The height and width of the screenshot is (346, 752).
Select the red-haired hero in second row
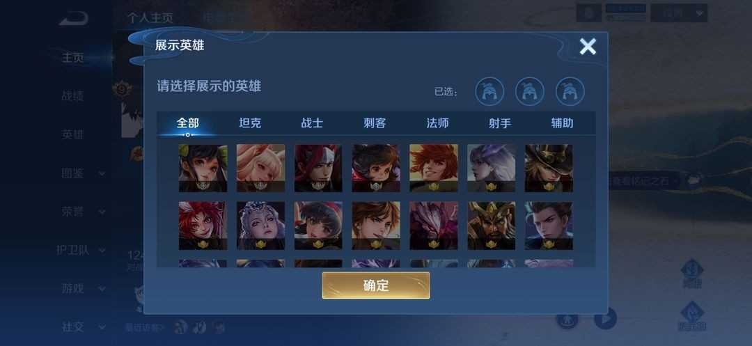(x=203, y=226)
